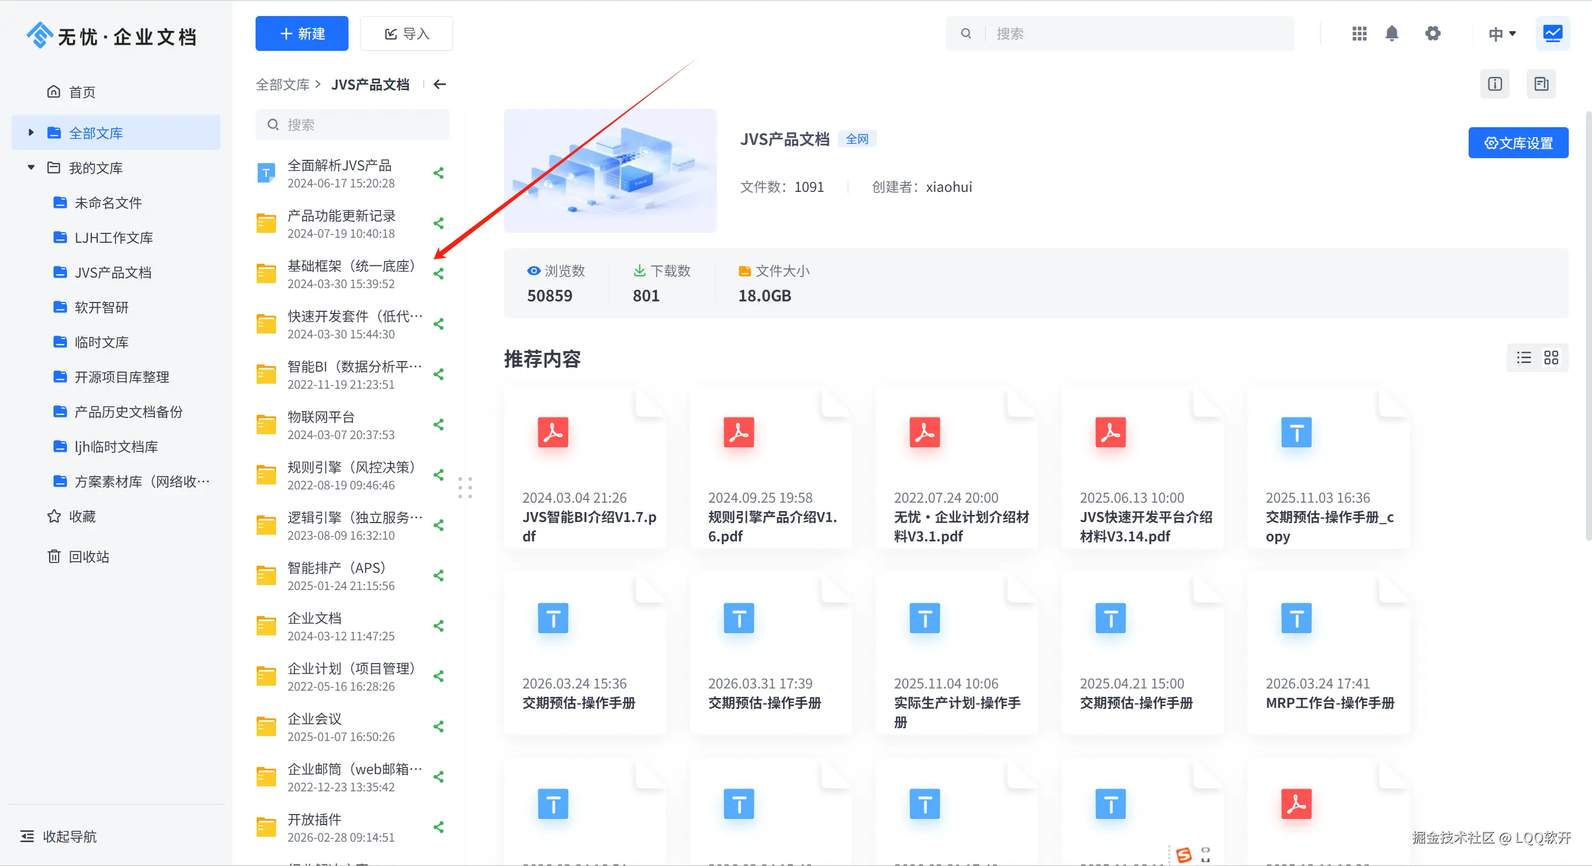
Task: Share the 基础框架 folder via share icon
Action: click(439, 274)
